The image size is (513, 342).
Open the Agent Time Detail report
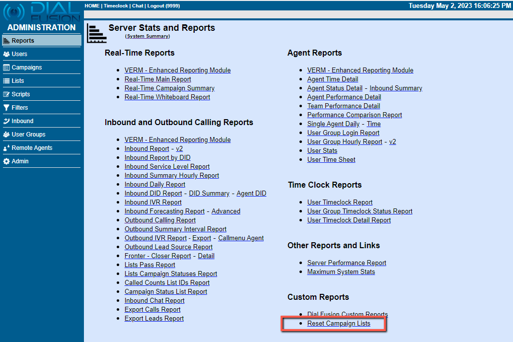[333, 79]
